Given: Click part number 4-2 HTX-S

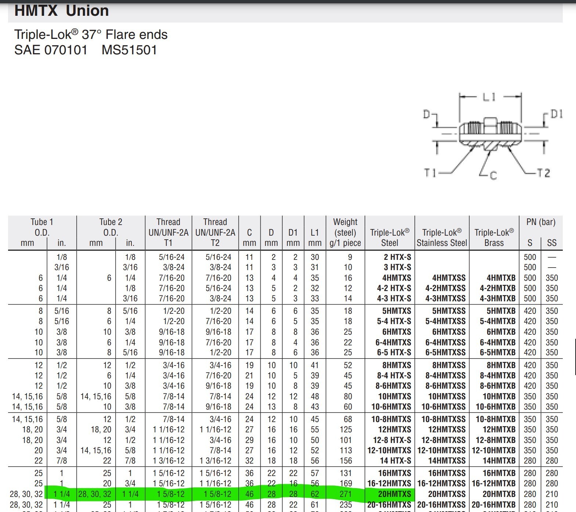Looking at the screenshot, I should click(394, 288).
